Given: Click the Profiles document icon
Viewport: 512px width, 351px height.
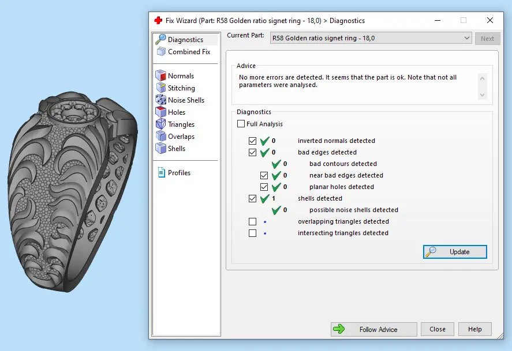Looking at the screenshot, I should click(x=161, y=172).
